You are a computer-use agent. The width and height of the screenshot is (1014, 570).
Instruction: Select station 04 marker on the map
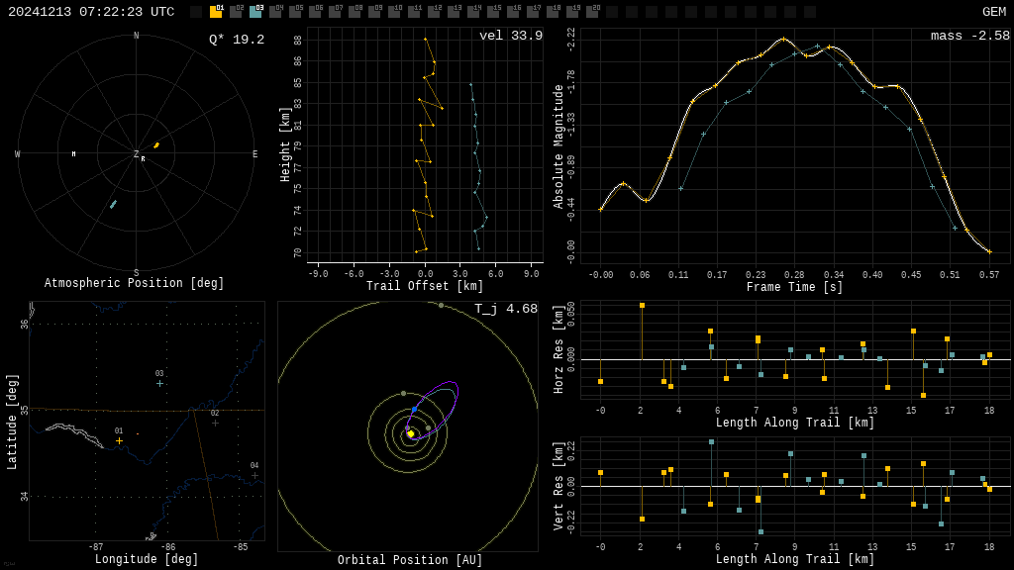[x=254, y=475]
